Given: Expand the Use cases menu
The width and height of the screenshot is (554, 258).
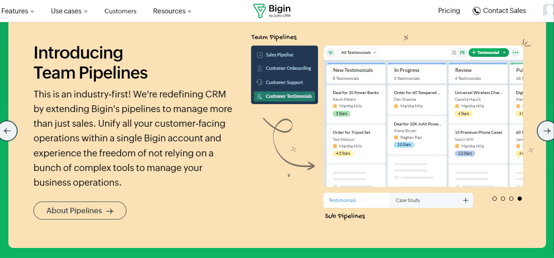Looking at the screenshot, I should pos(69,11).
